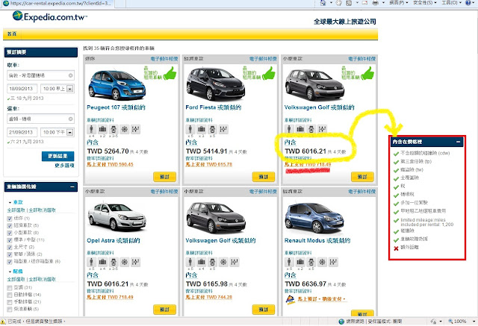The height and width of the screenshot is (326, 478).
Task: Check the 手動排檔 (21) checkbox
Action: [x=10, y=302]
